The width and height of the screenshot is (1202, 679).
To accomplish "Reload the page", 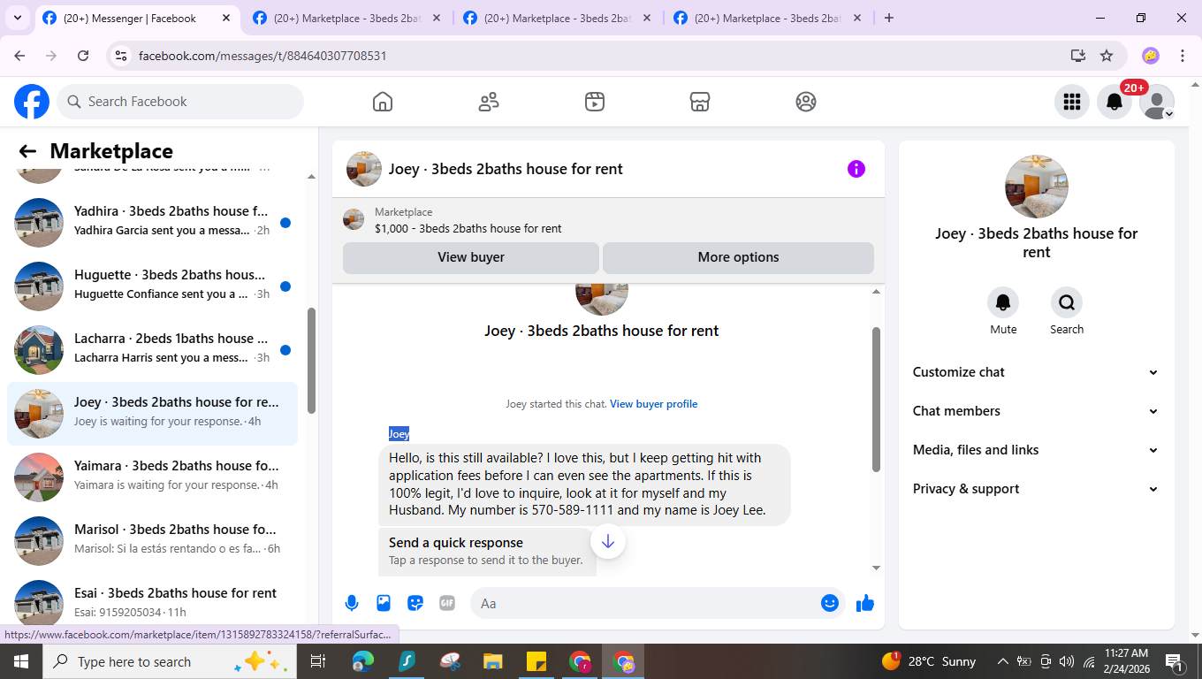I will (x=83, y=56).
